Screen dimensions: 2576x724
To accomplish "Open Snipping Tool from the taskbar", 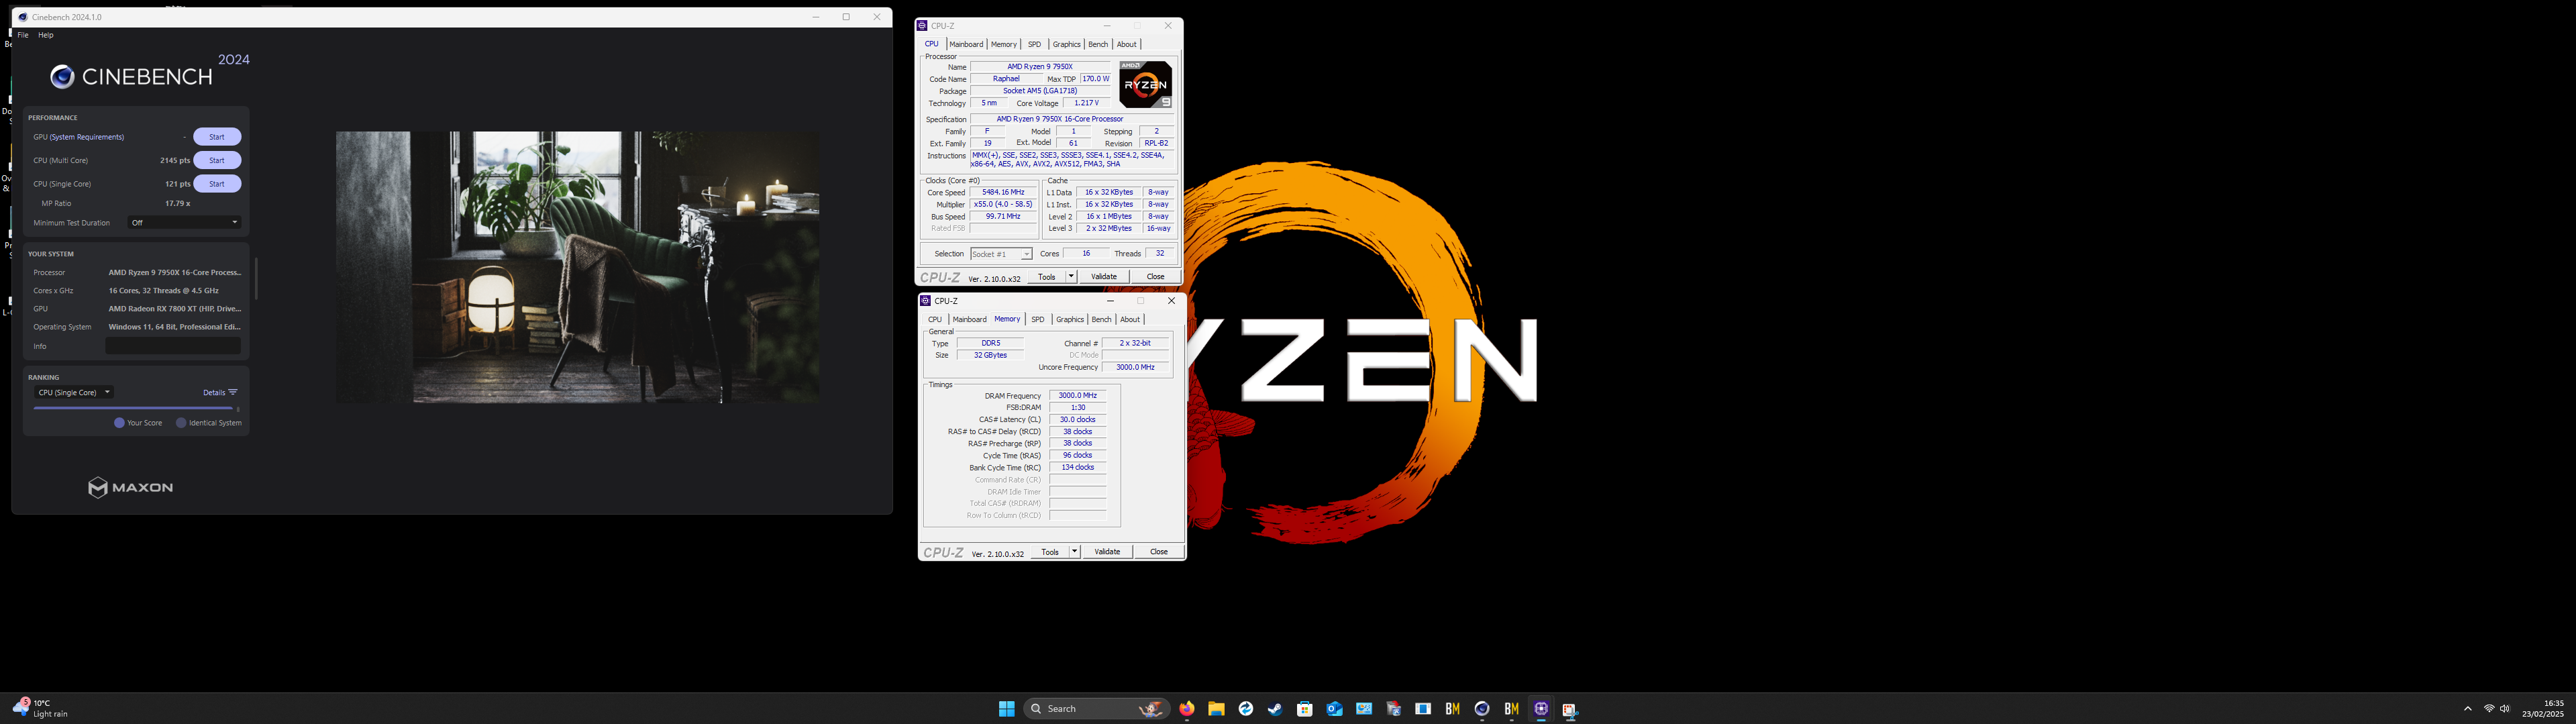I will click(x=1571, y=710).
